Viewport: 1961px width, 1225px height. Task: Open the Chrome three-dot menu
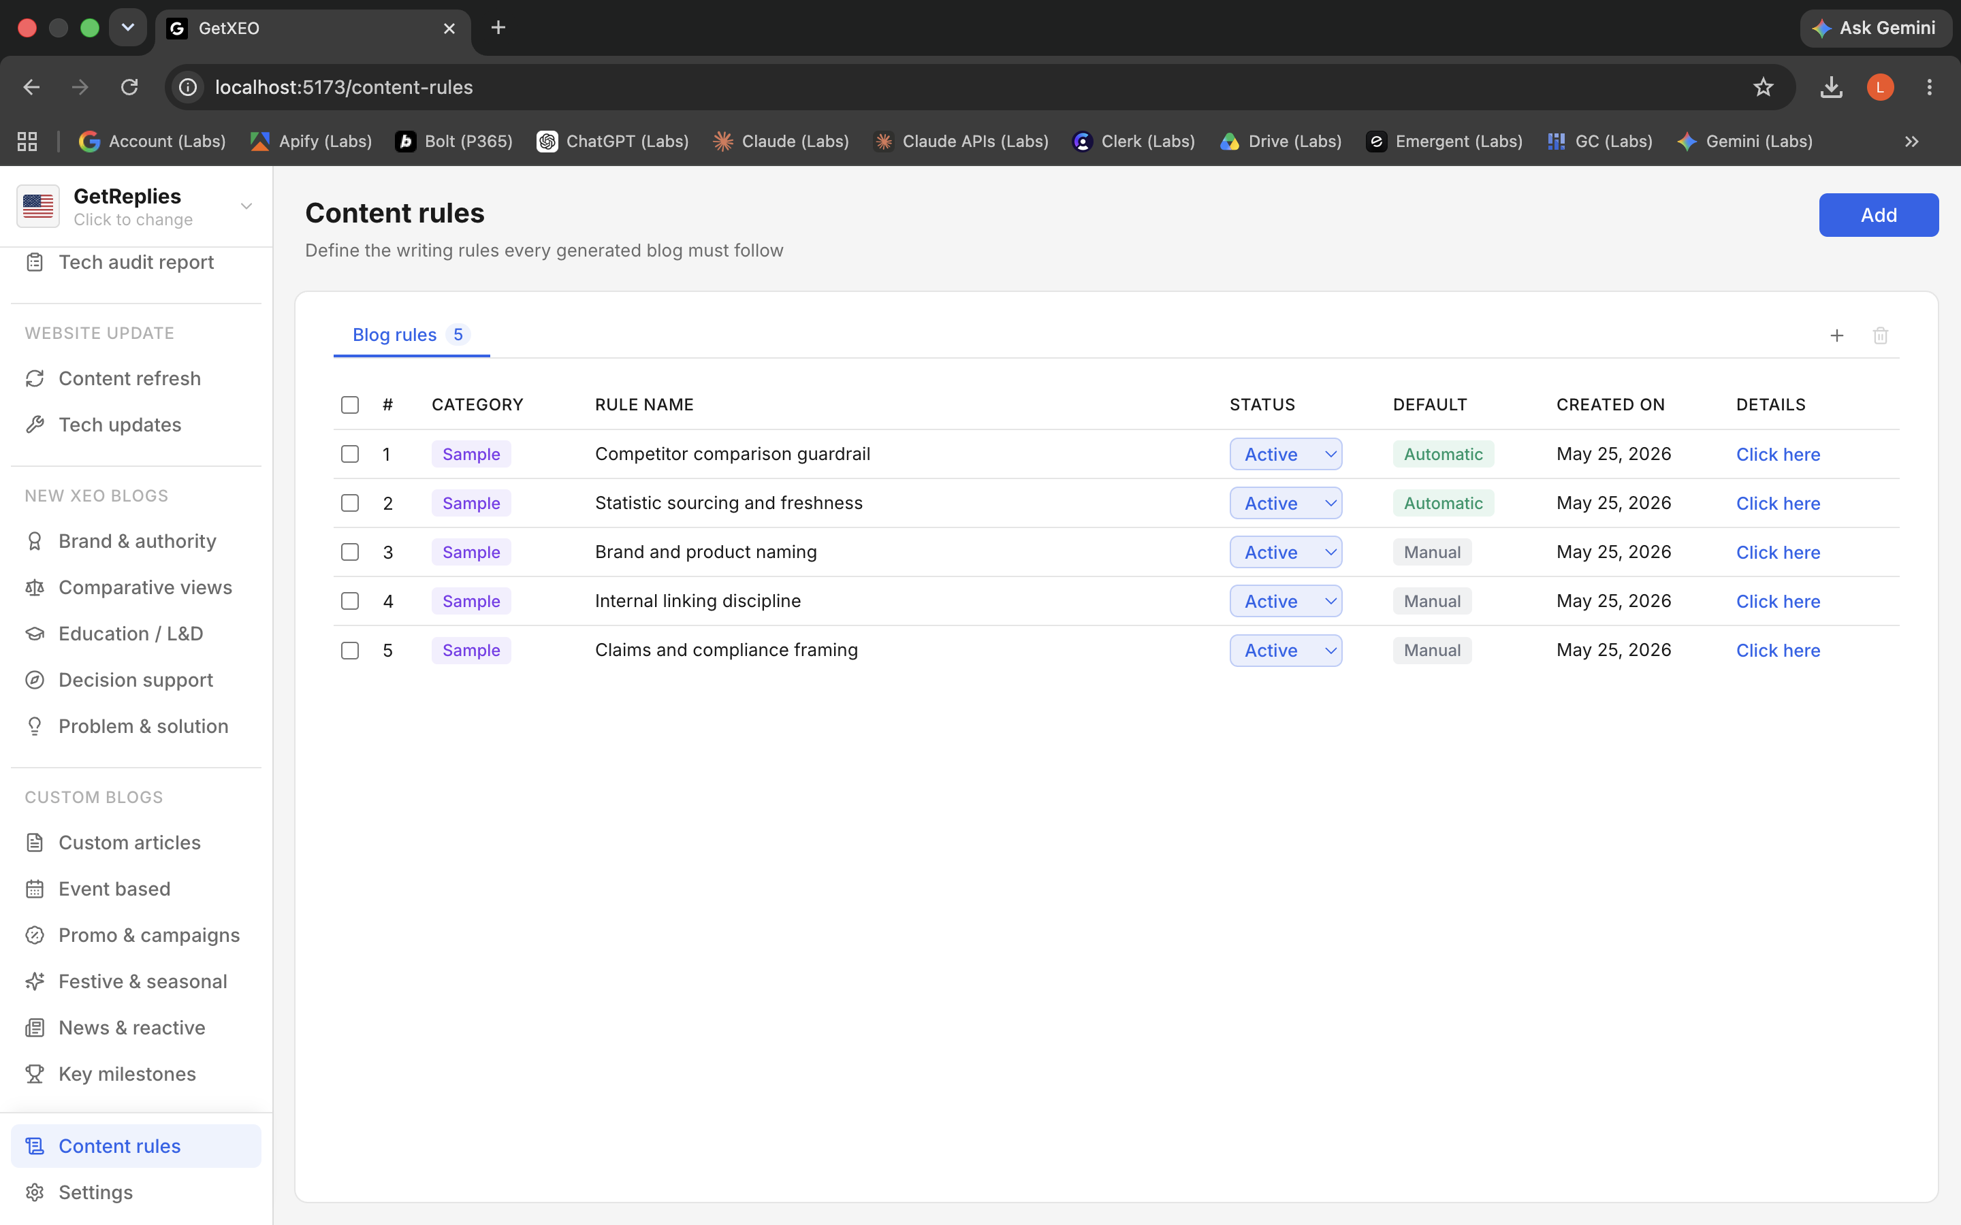pos(1930,86)
